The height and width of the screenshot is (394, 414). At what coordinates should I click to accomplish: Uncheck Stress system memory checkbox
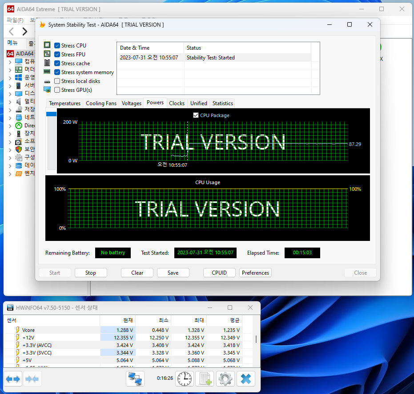(57, 72)
